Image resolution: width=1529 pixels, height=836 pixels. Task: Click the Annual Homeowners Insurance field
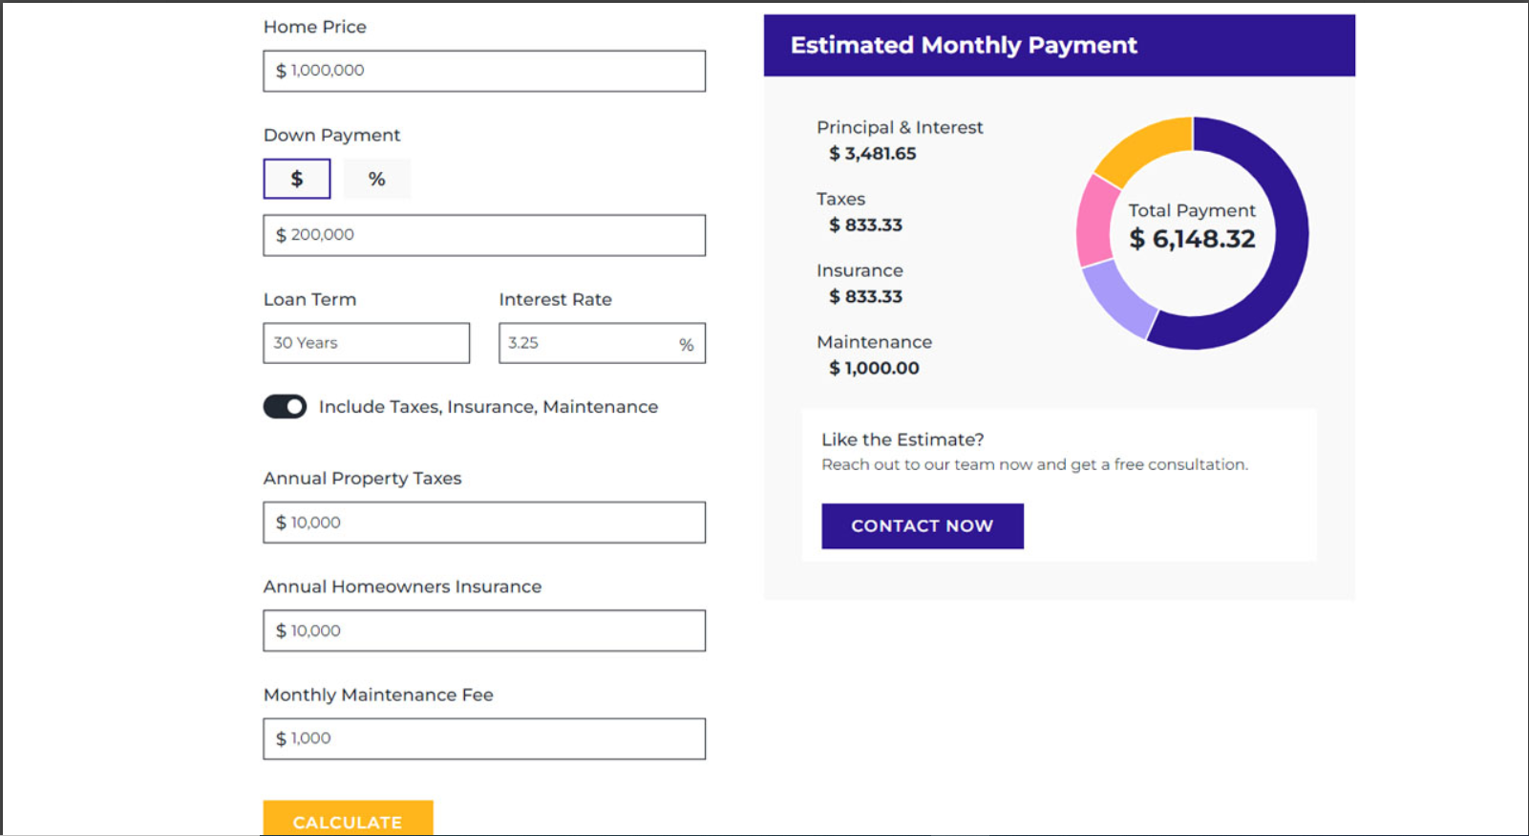pyautogui.click(x=484, y=631)
